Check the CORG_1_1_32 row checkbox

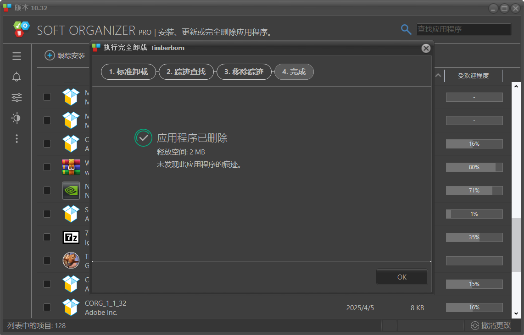tap(47, 307)
